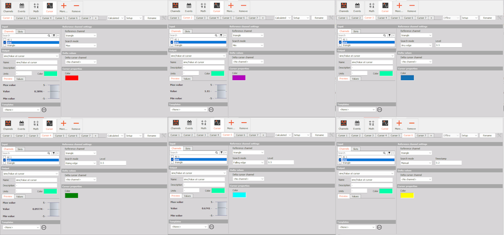Click Rename button in the Cursor 1 panel
Viewport: 504px width, 235px height.
tap(152, 18)
